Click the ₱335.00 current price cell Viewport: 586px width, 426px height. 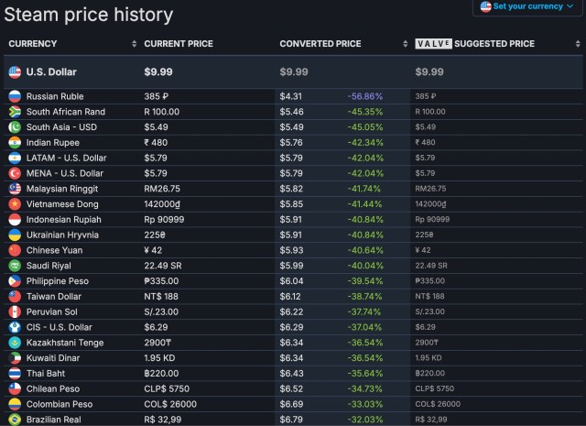coord(161,281)
